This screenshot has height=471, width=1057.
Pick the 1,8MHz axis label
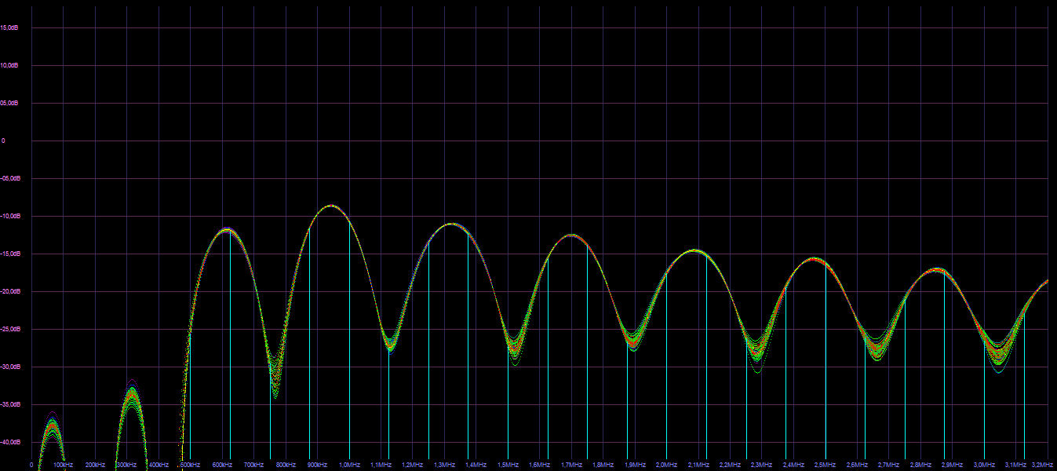tap(603, 466)
